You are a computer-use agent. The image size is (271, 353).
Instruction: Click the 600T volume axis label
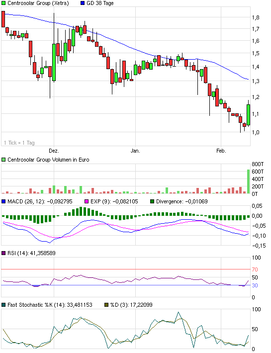[x=258, y=172]
